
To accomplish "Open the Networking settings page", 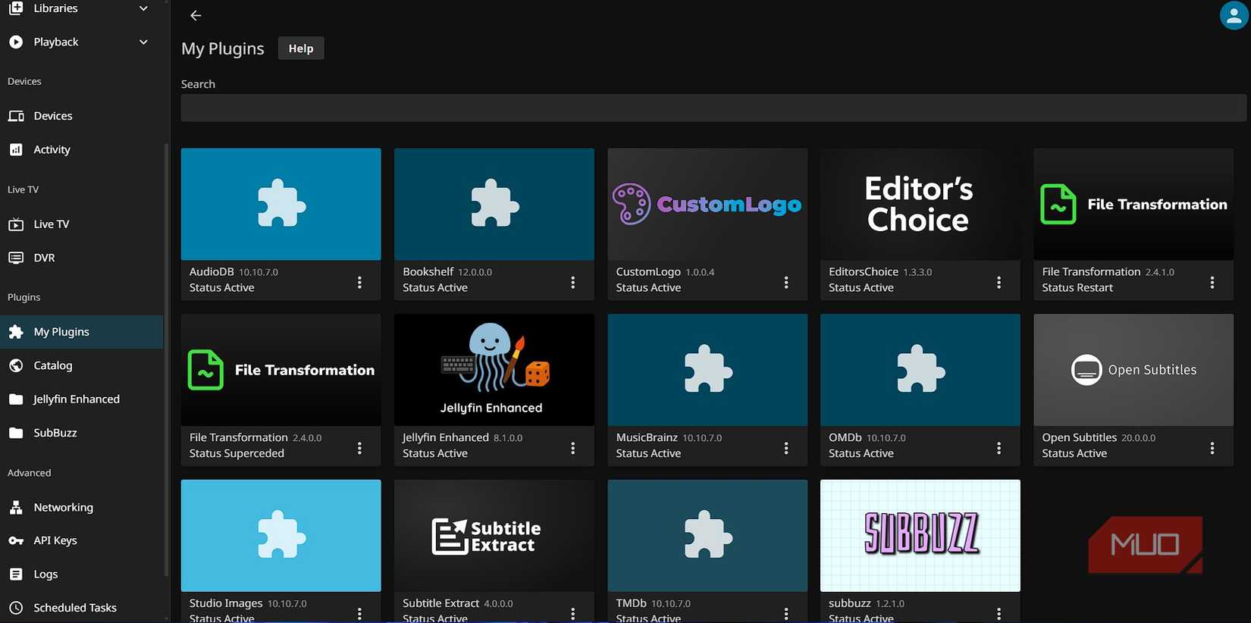I will coord(82,507).
